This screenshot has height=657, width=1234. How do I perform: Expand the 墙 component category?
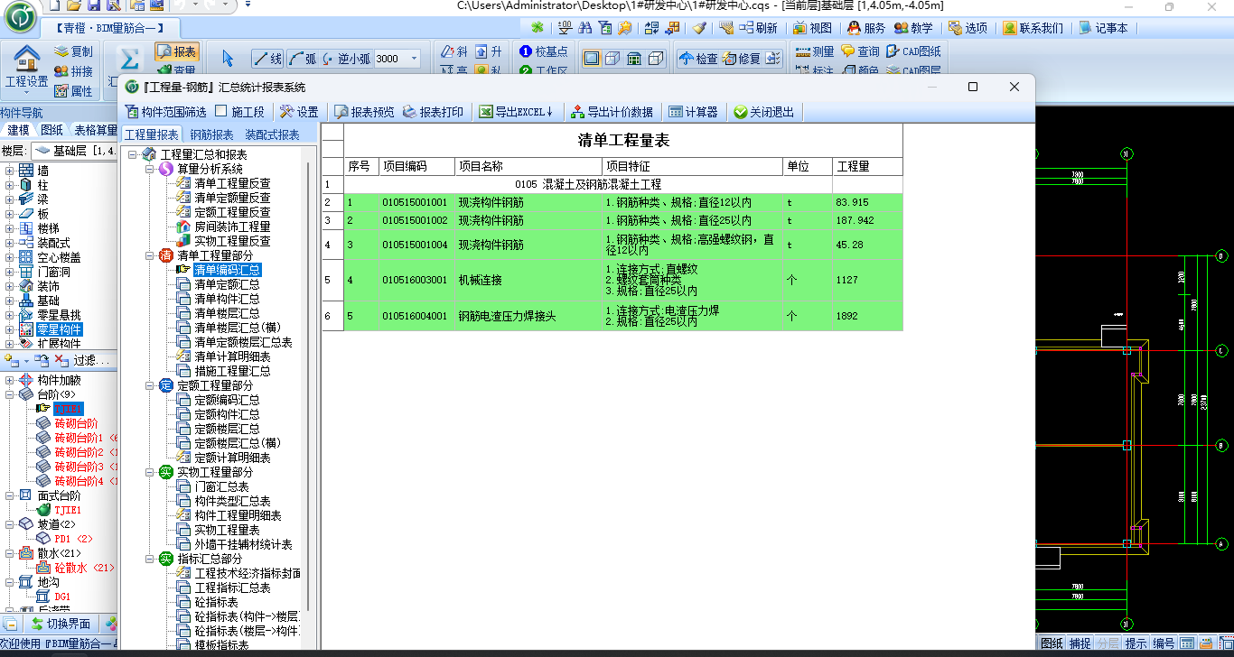tap(9, 171)
